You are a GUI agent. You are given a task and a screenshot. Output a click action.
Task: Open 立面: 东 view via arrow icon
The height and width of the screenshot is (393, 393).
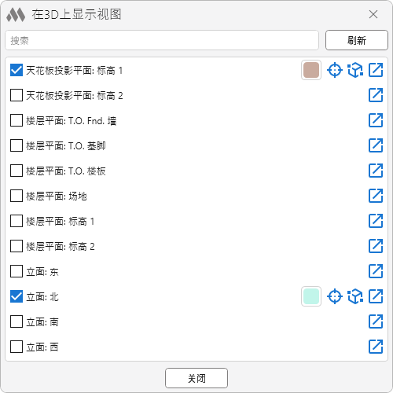click(376, 271)
